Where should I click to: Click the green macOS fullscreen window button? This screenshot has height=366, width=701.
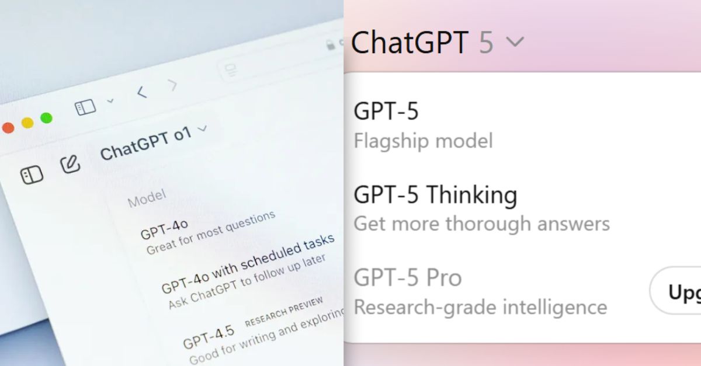click(46, 118)
